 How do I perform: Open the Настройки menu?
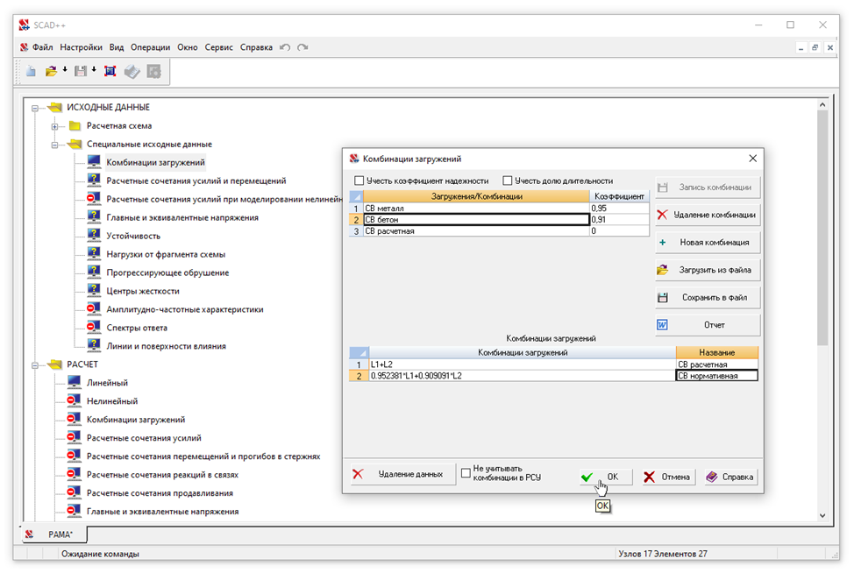point(82,47)
